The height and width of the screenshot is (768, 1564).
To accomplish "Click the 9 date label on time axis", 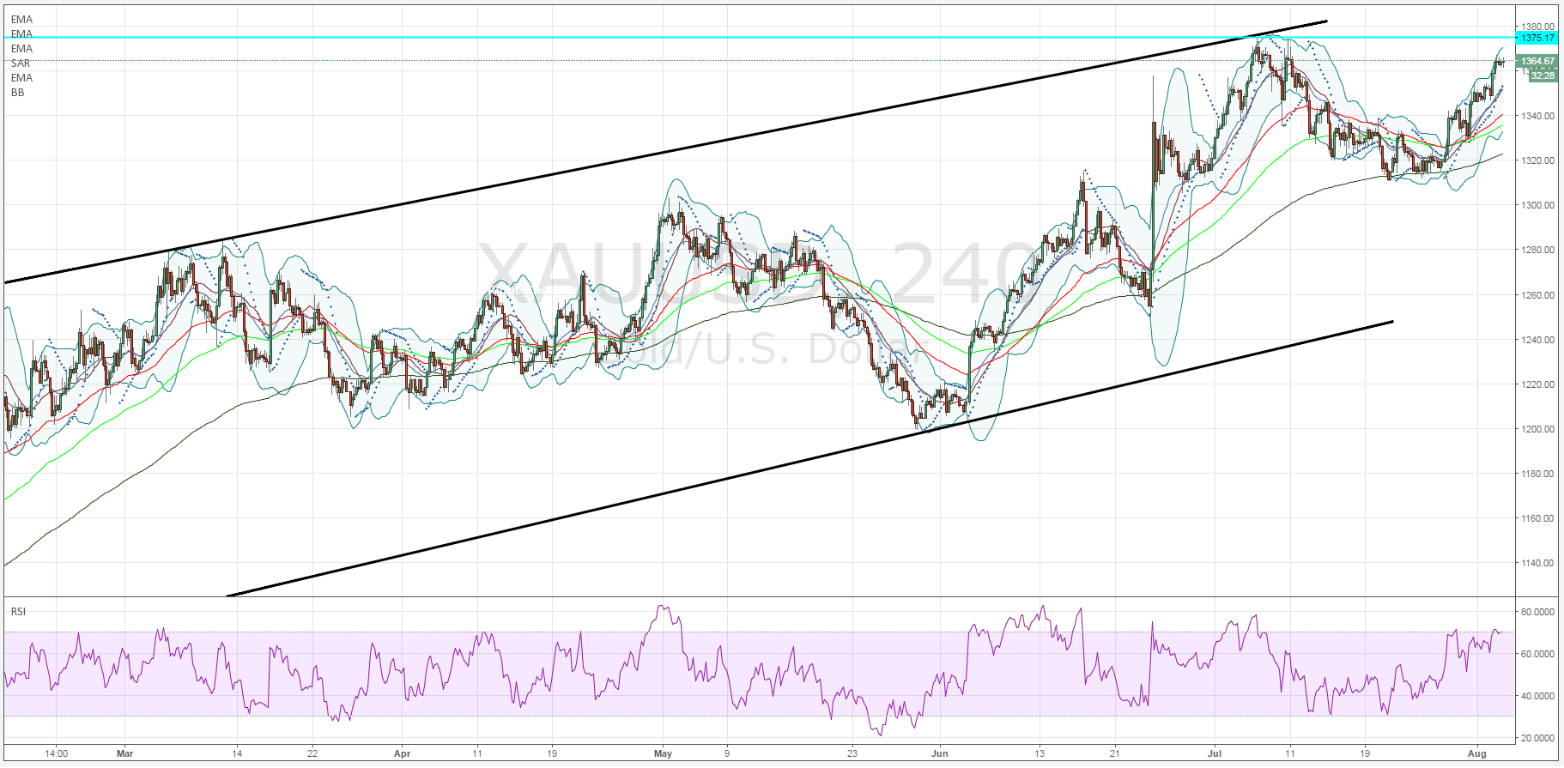I will click(727, 754).
